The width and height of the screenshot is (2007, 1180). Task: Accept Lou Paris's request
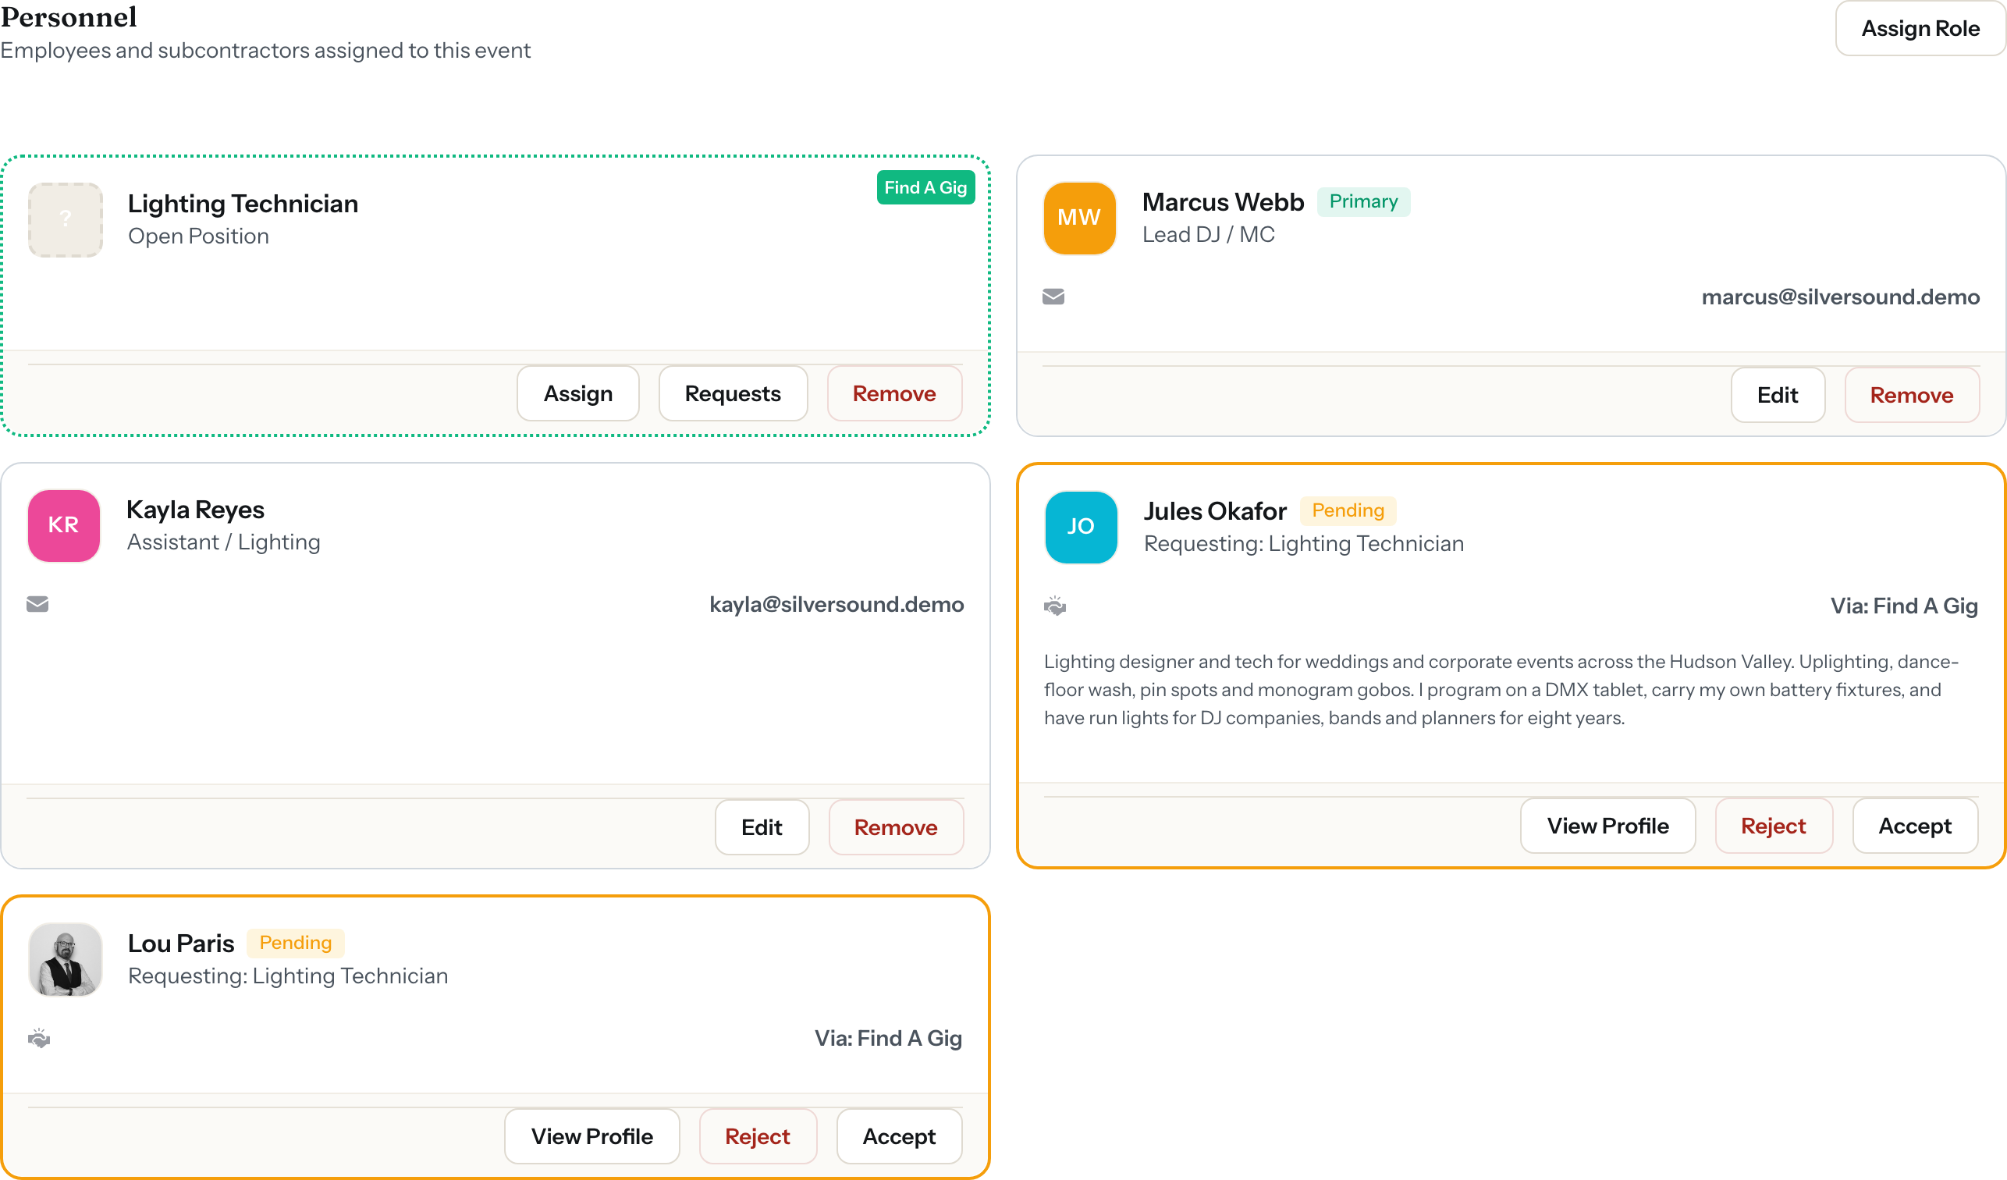pyautogui.click(x=899, y=1136)
